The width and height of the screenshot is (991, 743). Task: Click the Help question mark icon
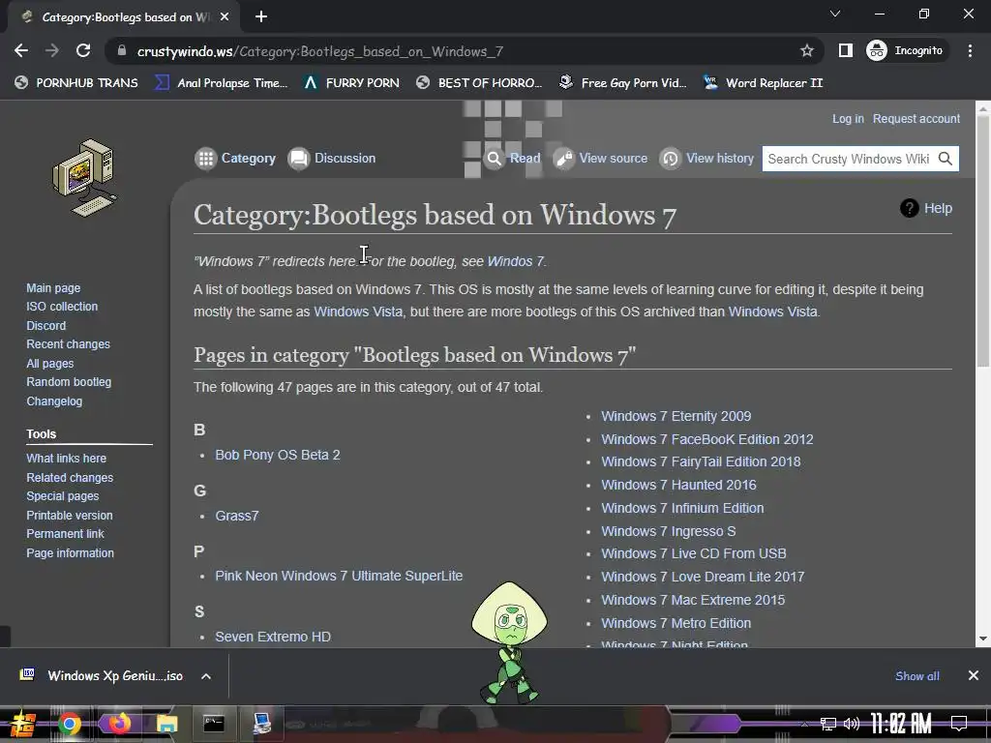(909, 208)
